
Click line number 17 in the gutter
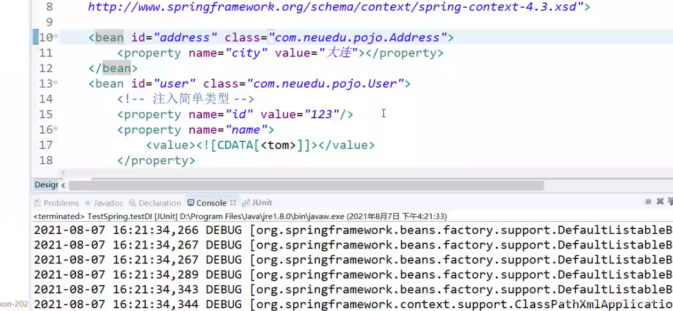pyautogui.click(x=46, y=145)
